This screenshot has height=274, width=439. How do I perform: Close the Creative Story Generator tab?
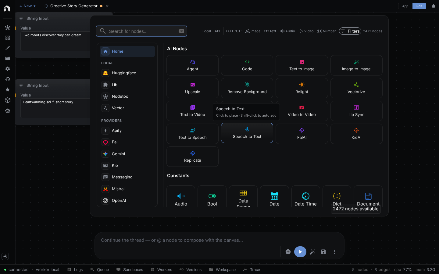(107, 6)
